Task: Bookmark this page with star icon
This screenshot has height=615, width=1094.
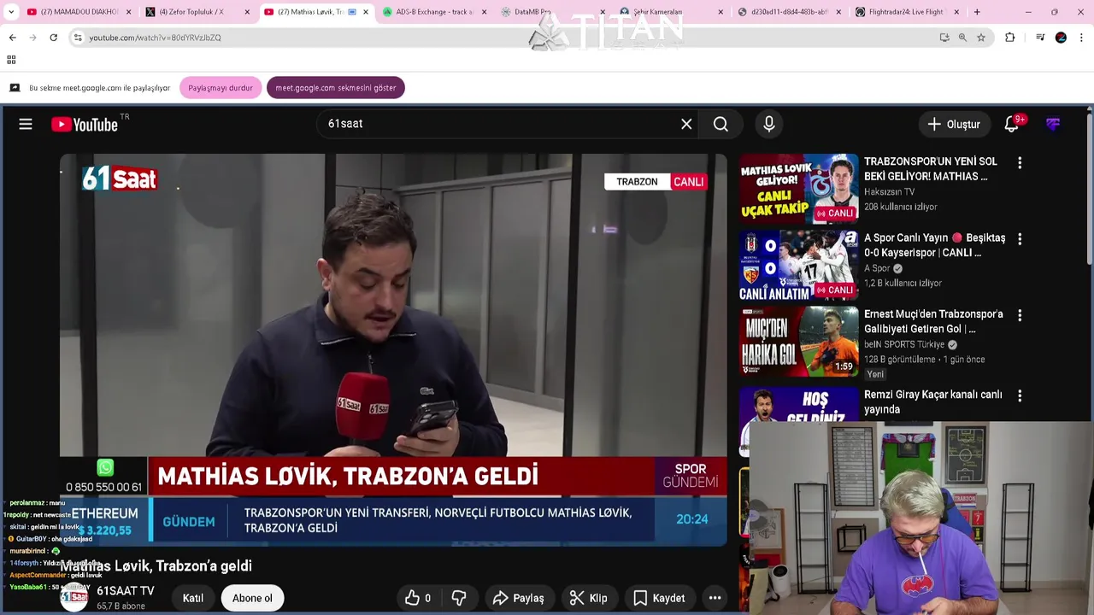Action: (981, 38)
